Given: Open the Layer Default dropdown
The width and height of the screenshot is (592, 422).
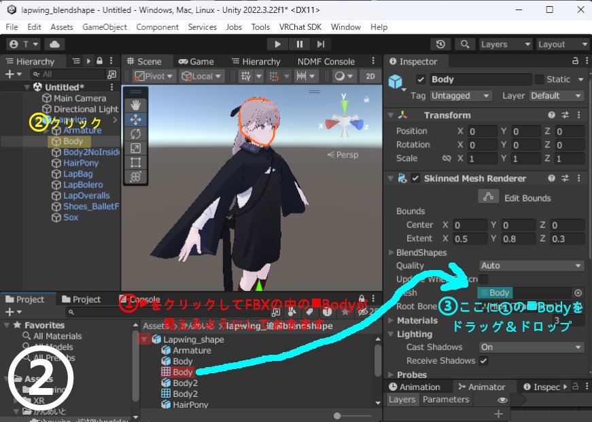Looking at the screenshot, I should point(557,96).
